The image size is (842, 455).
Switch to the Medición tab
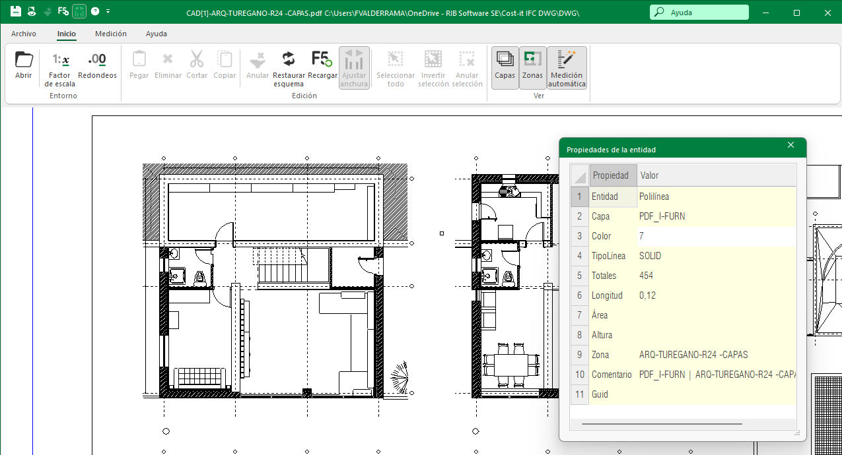(111, 34)
